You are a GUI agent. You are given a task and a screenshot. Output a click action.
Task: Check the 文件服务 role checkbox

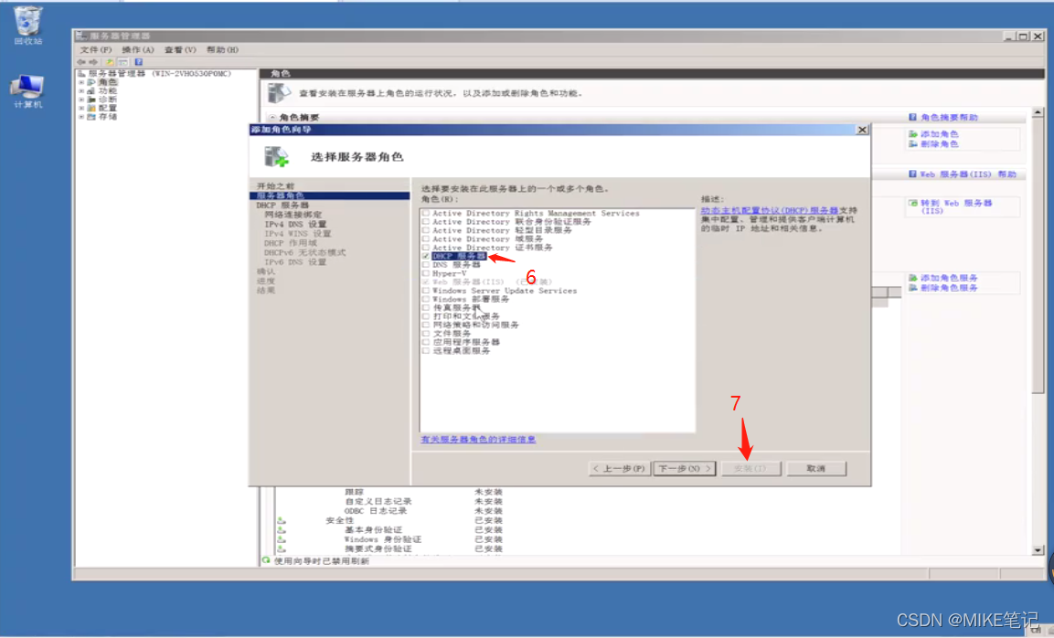point(425,334)
